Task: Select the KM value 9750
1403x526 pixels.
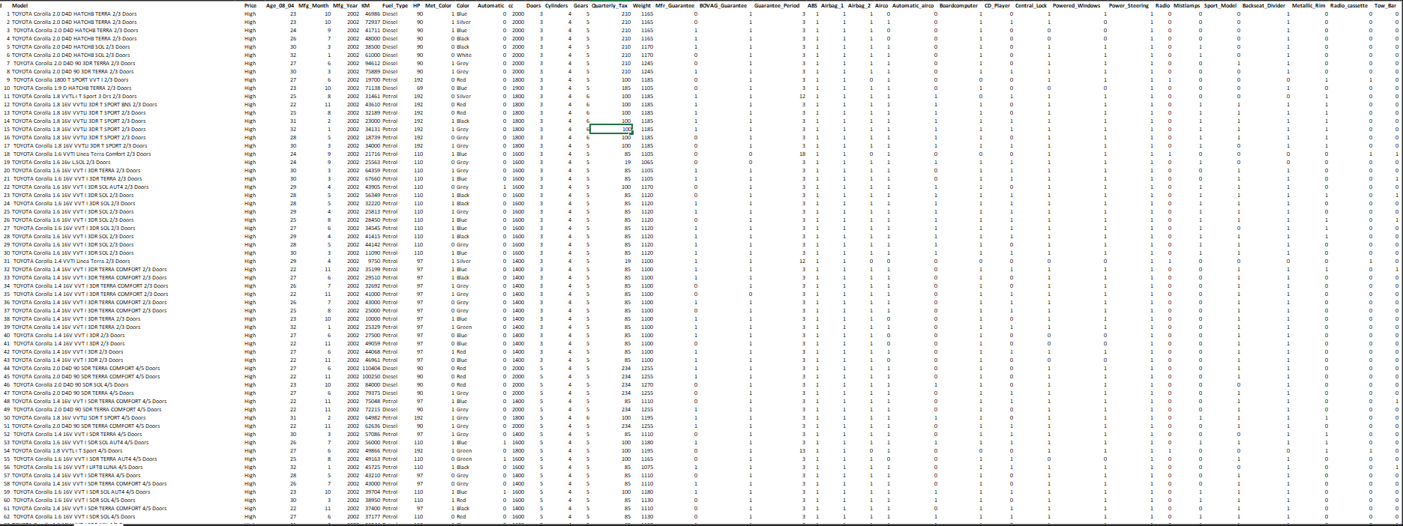Action: point(374,261)
